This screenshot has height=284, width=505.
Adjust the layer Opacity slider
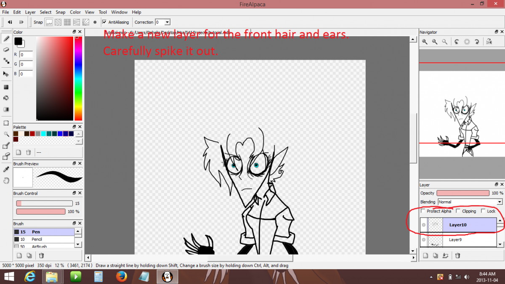[463, 193]
